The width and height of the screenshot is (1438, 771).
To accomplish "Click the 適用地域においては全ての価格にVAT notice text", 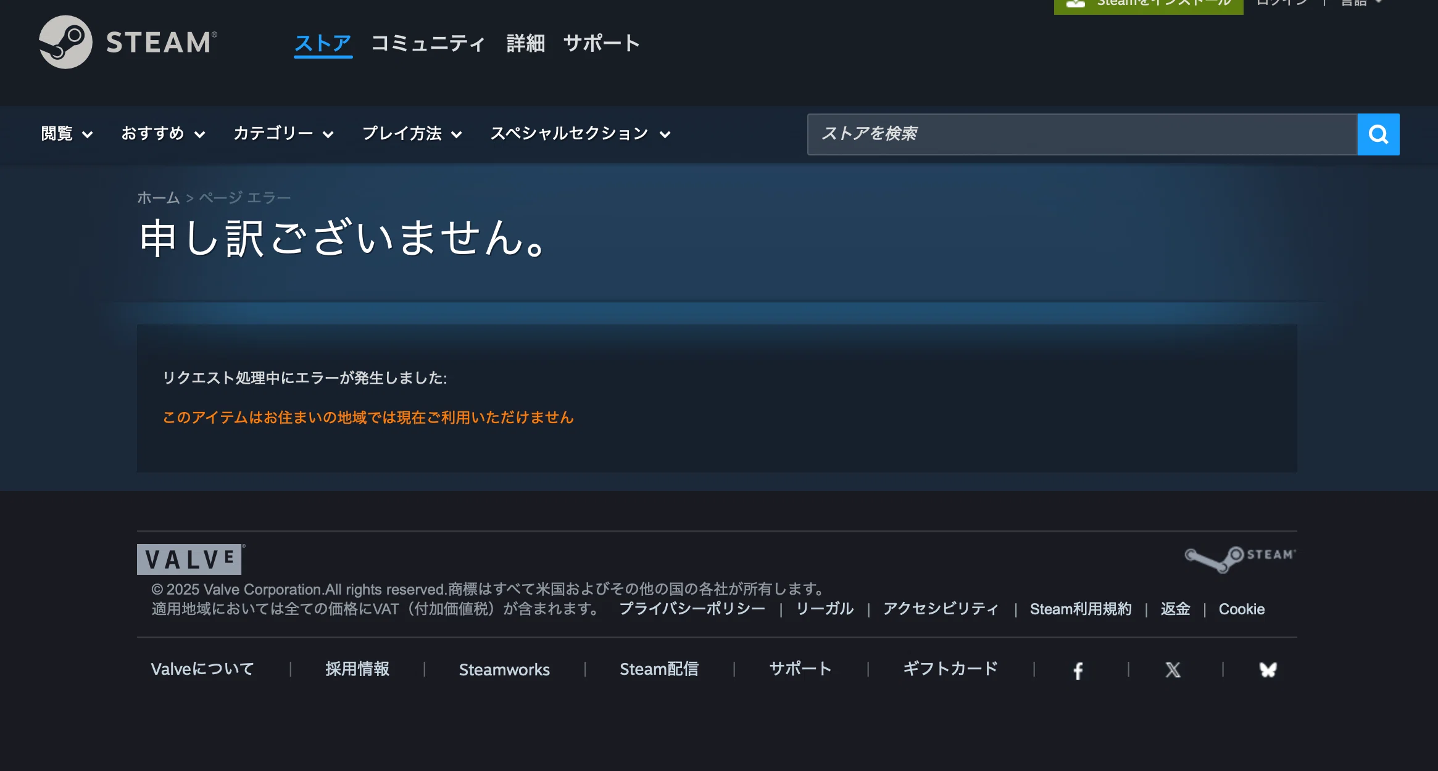I will (x=375, y=609).
